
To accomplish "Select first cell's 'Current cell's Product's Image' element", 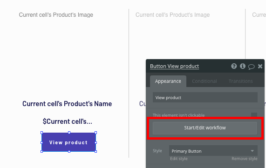I will click(56, 15).
